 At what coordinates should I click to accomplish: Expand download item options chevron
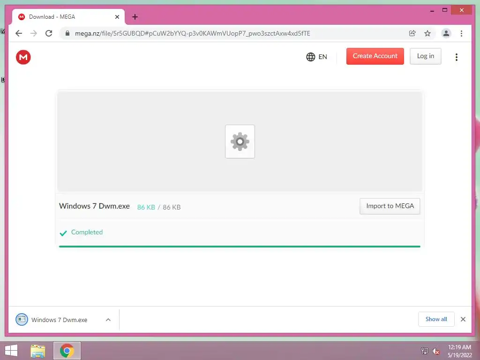[x=108, y=320]
